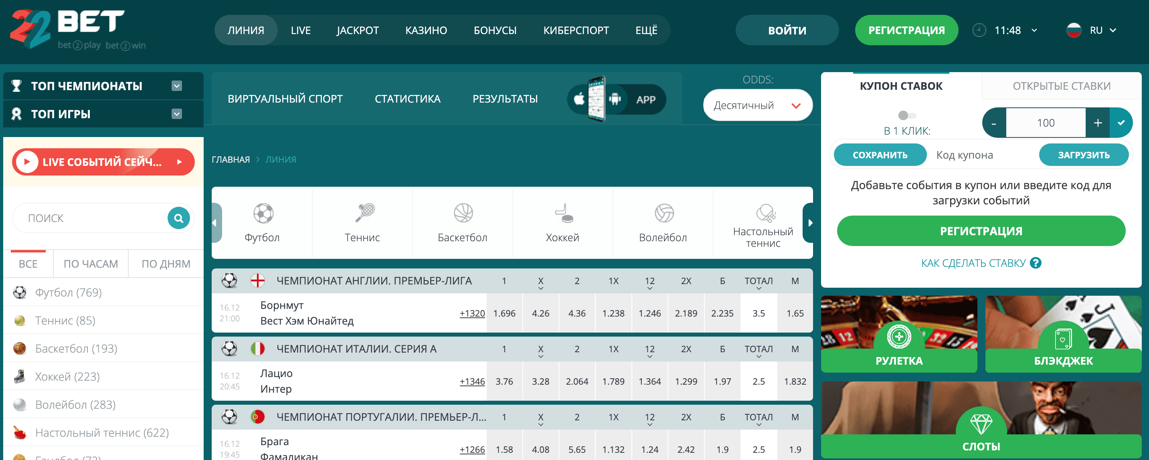Switch to Открытые ставки tab
This screenshot has height=460, width=1149.
click(1062, 86)
